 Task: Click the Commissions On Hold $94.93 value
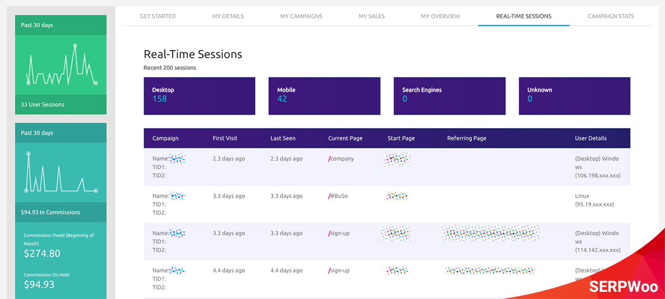point(39,285)
